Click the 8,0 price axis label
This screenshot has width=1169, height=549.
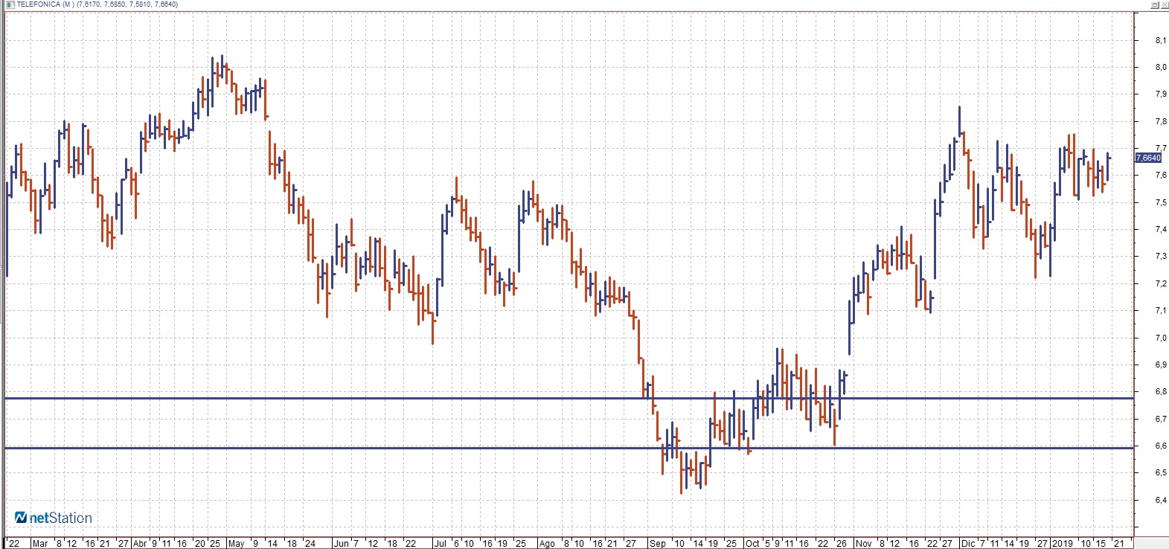coord(1160,67)
